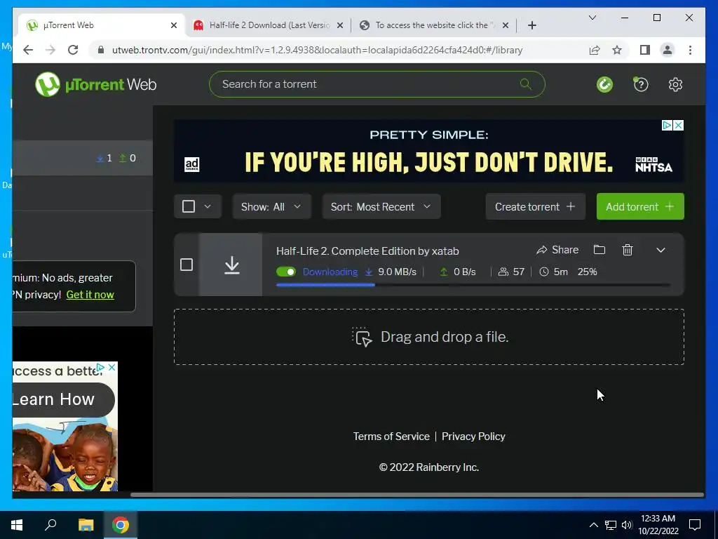The width and height of the screenshot is (718, 539).
Task: Open File Explorer from taskbar
Action: pyautogui.click(x=86, y=525)
